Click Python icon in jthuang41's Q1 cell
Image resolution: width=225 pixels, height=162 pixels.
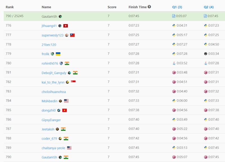pos(174,26)
